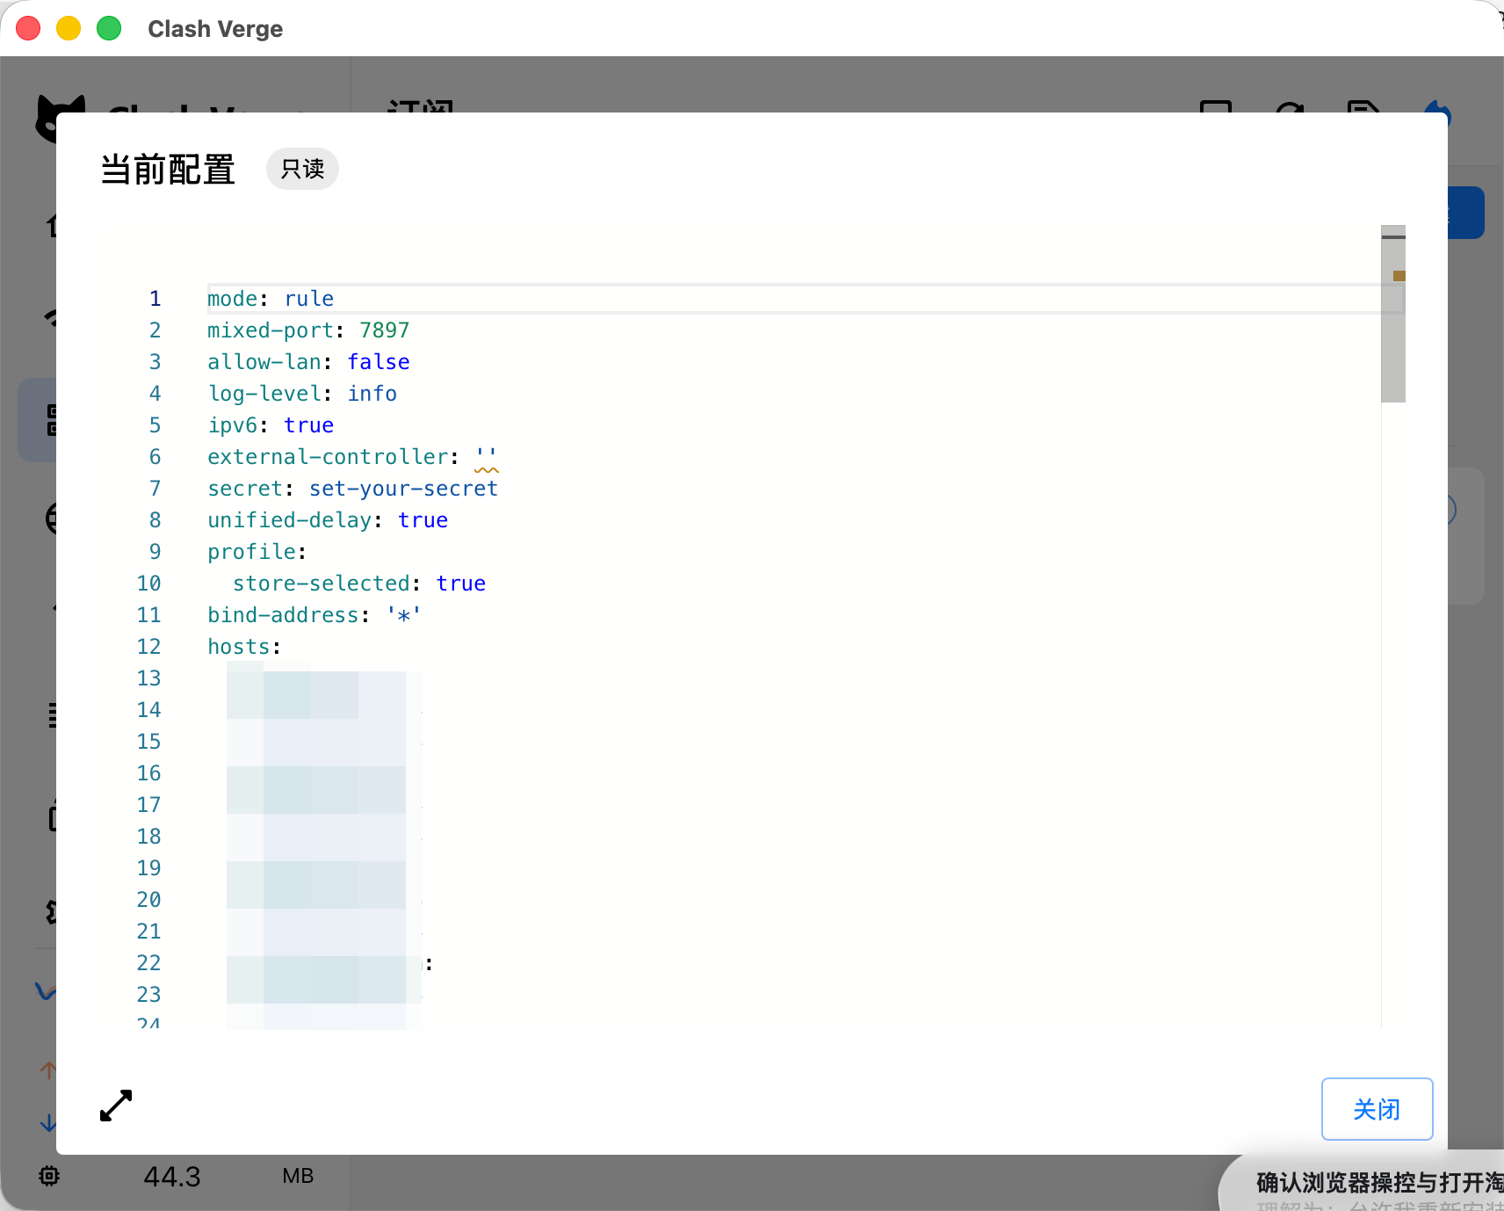Click line number 18 in the editor gutter
The image size is (1504, 1211).
[148, 837]
